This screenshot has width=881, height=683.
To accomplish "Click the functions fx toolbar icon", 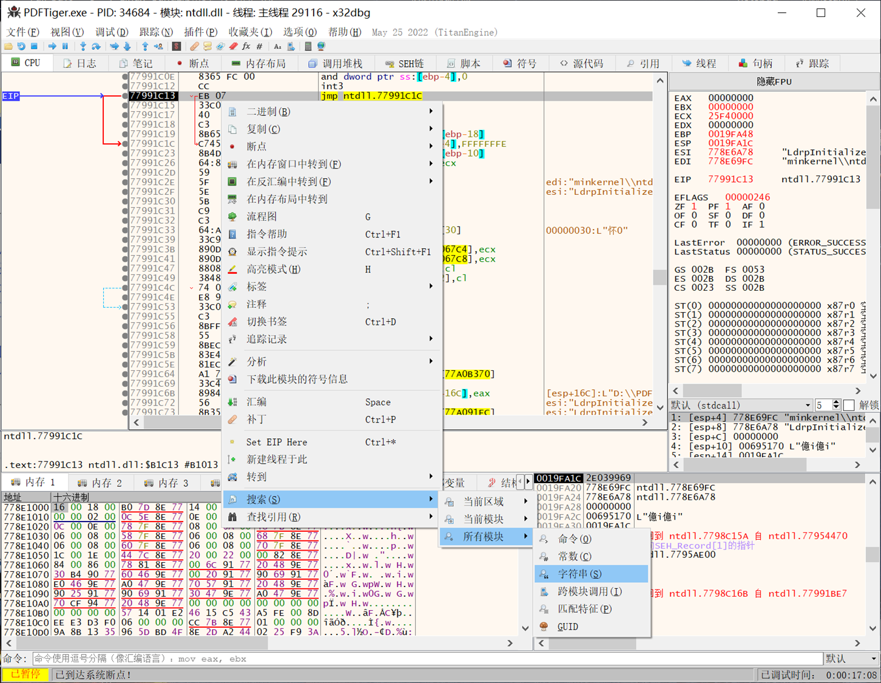I will point(246,47).
